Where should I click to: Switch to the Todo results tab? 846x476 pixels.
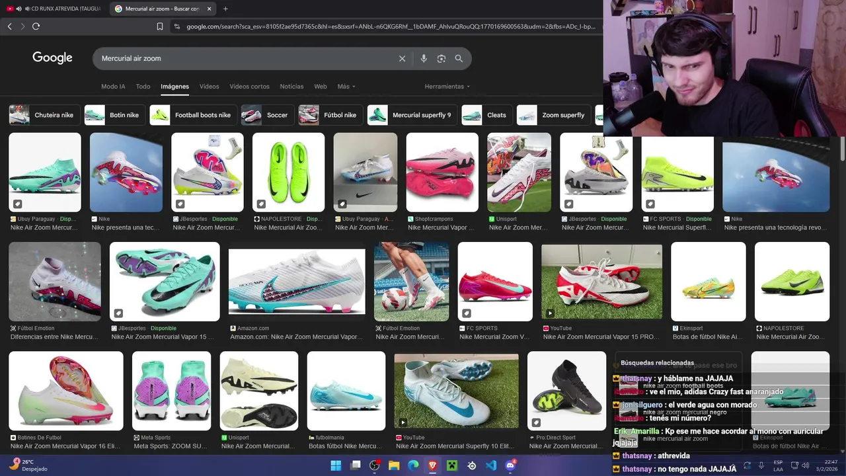coord(143,87)
